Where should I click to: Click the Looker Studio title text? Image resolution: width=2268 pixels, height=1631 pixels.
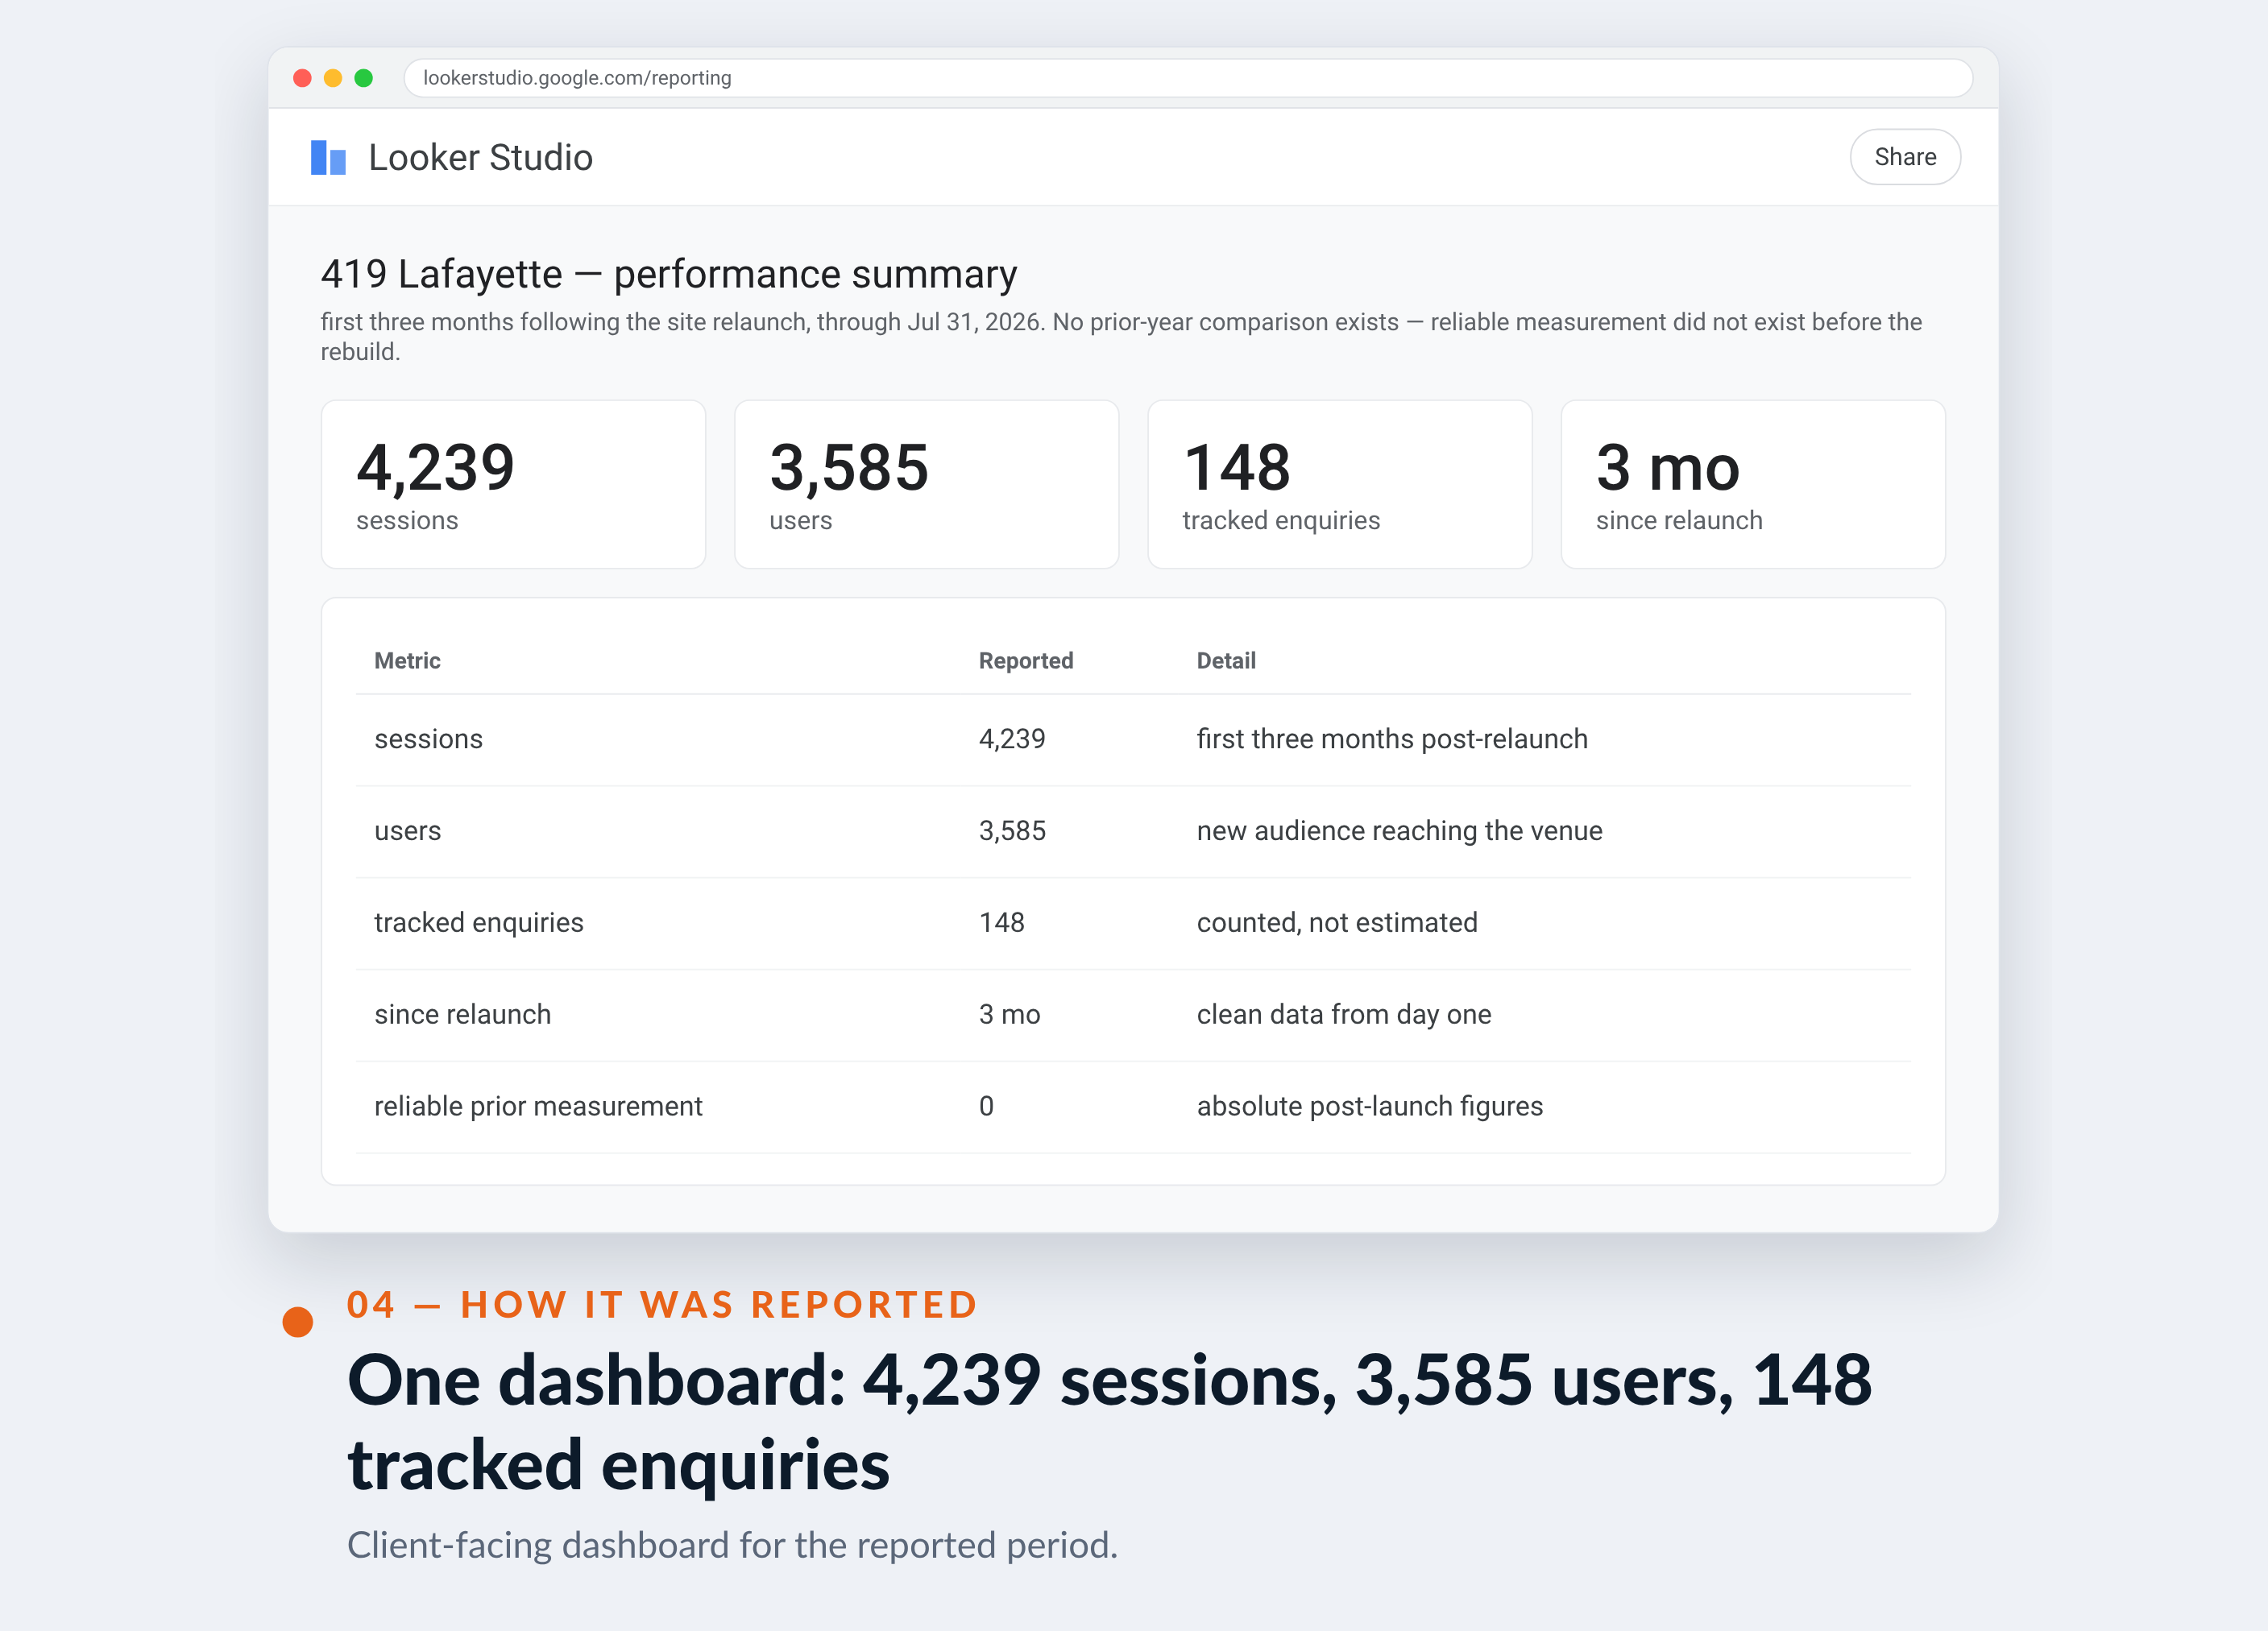click(480, 157)
